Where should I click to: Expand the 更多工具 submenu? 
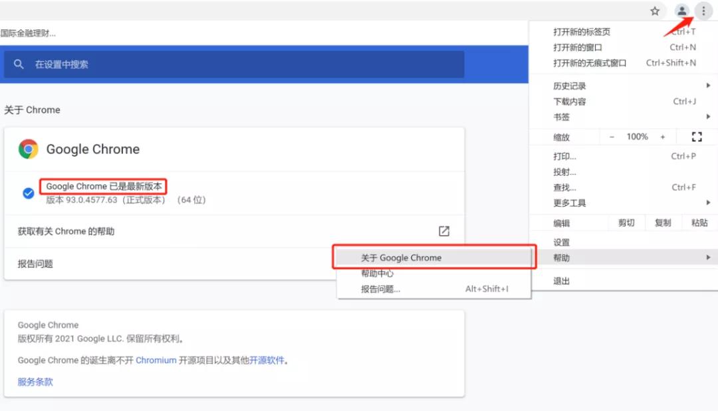pos(624,203)
